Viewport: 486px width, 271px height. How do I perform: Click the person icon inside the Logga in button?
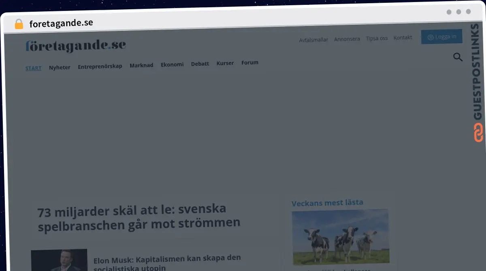pyautogui.click(x=430, y=36)
